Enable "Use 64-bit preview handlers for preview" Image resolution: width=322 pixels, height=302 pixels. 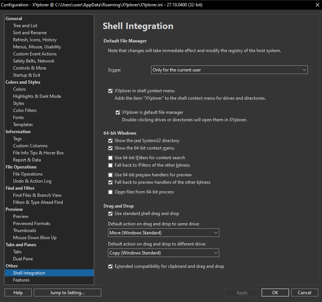click(x=110, y=174)
